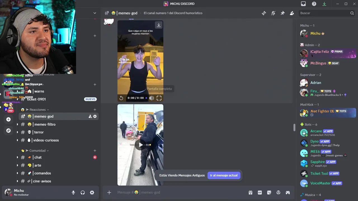Open server dropdown chevron

95,13
